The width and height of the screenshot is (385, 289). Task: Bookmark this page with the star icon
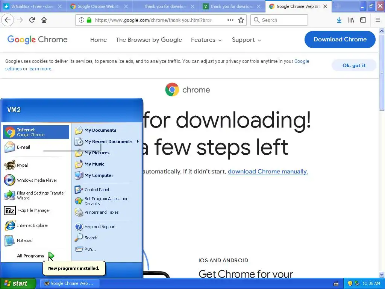point(241,20)
